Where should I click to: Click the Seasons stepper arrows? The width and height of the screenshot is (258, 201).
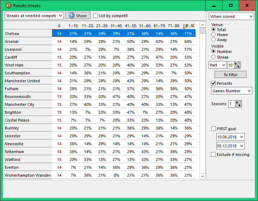pyautogui.click(x=238, y=104)
